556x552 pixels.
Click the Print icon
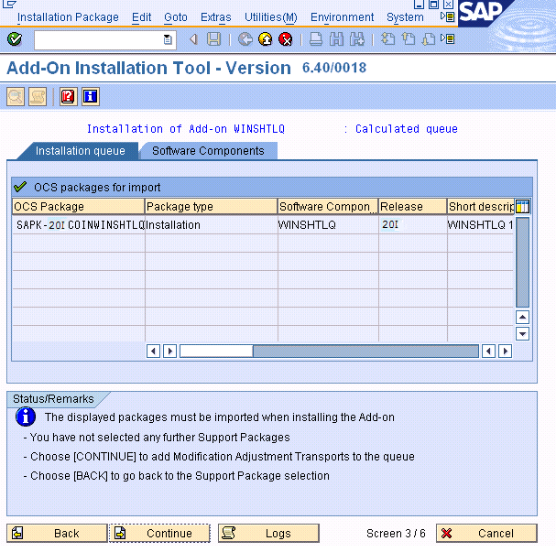tap(316, 39)
